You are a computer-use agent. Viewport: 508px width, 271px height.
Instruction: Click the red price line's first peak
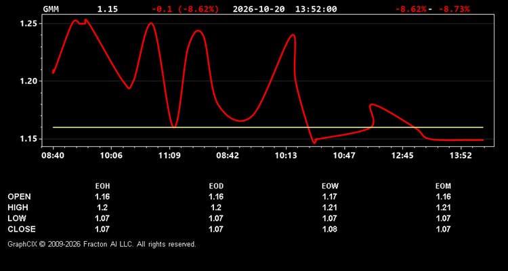(75, 20)
